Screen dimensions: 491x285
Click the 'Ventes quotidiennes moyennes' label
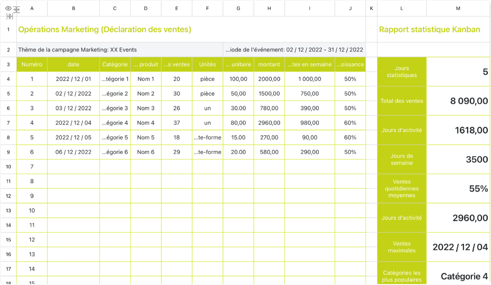pos(402,189)
